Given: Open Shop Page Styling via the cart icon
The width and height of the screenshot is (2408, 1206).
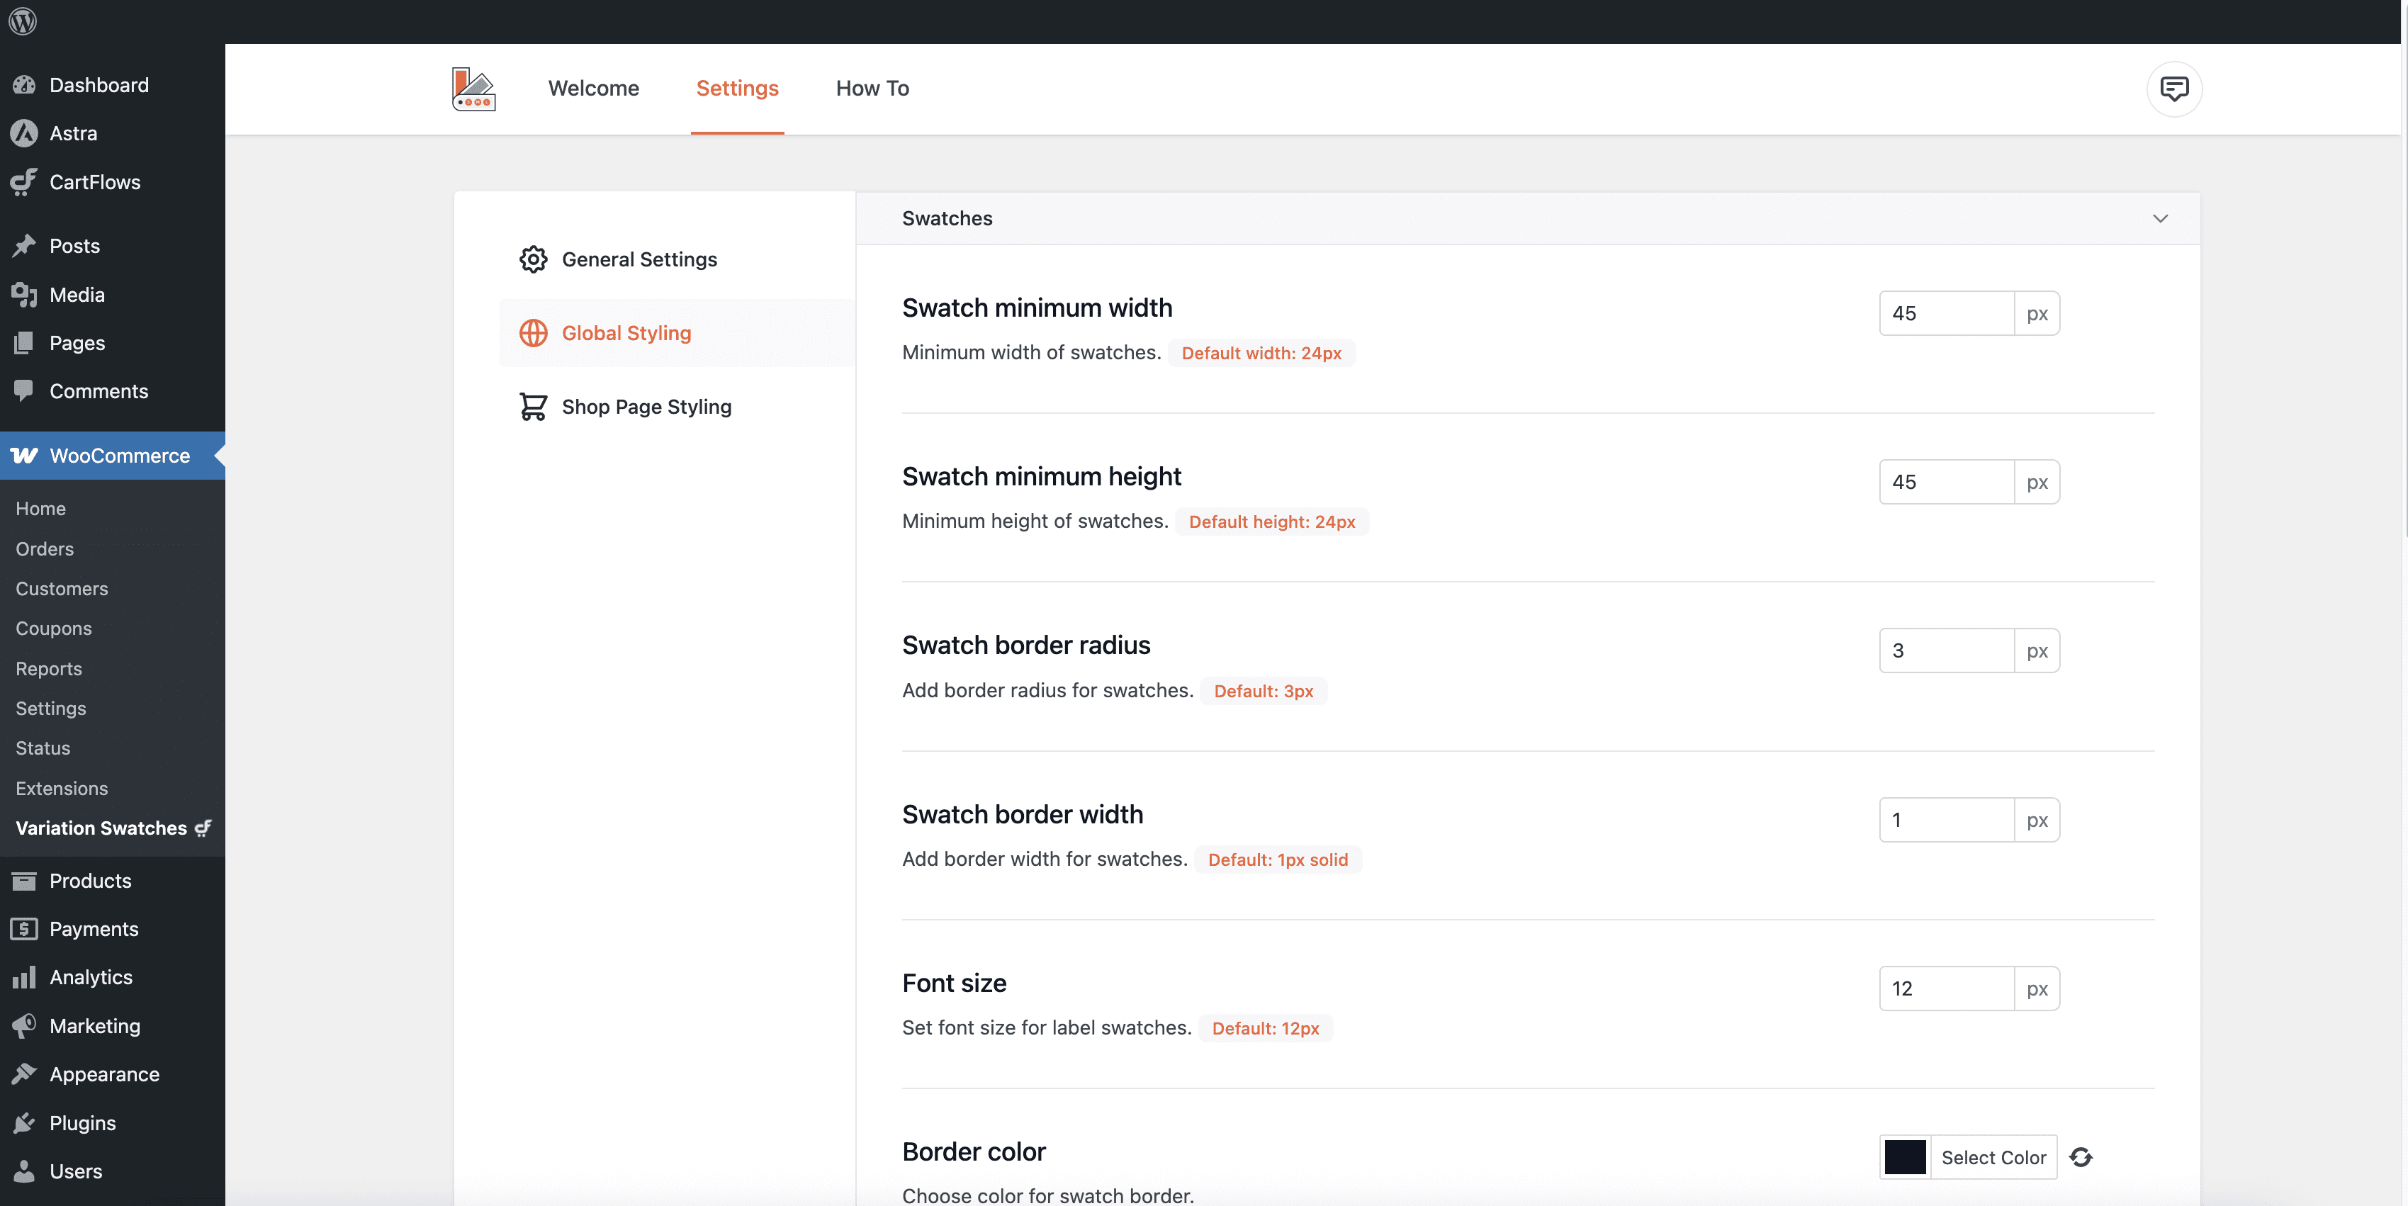Looking at the screenshot, I should 533,407.
